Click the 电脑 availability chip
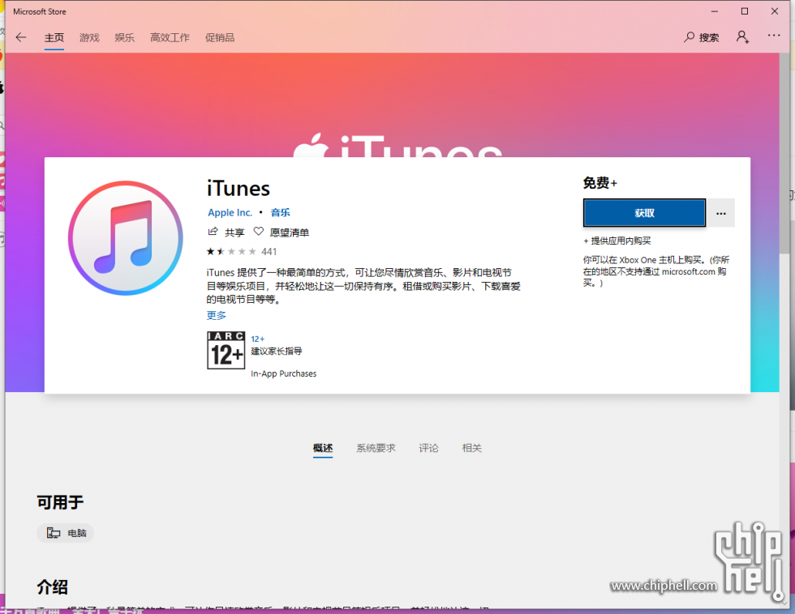Viewport: 795px width, 614px height. click(66, 533)
